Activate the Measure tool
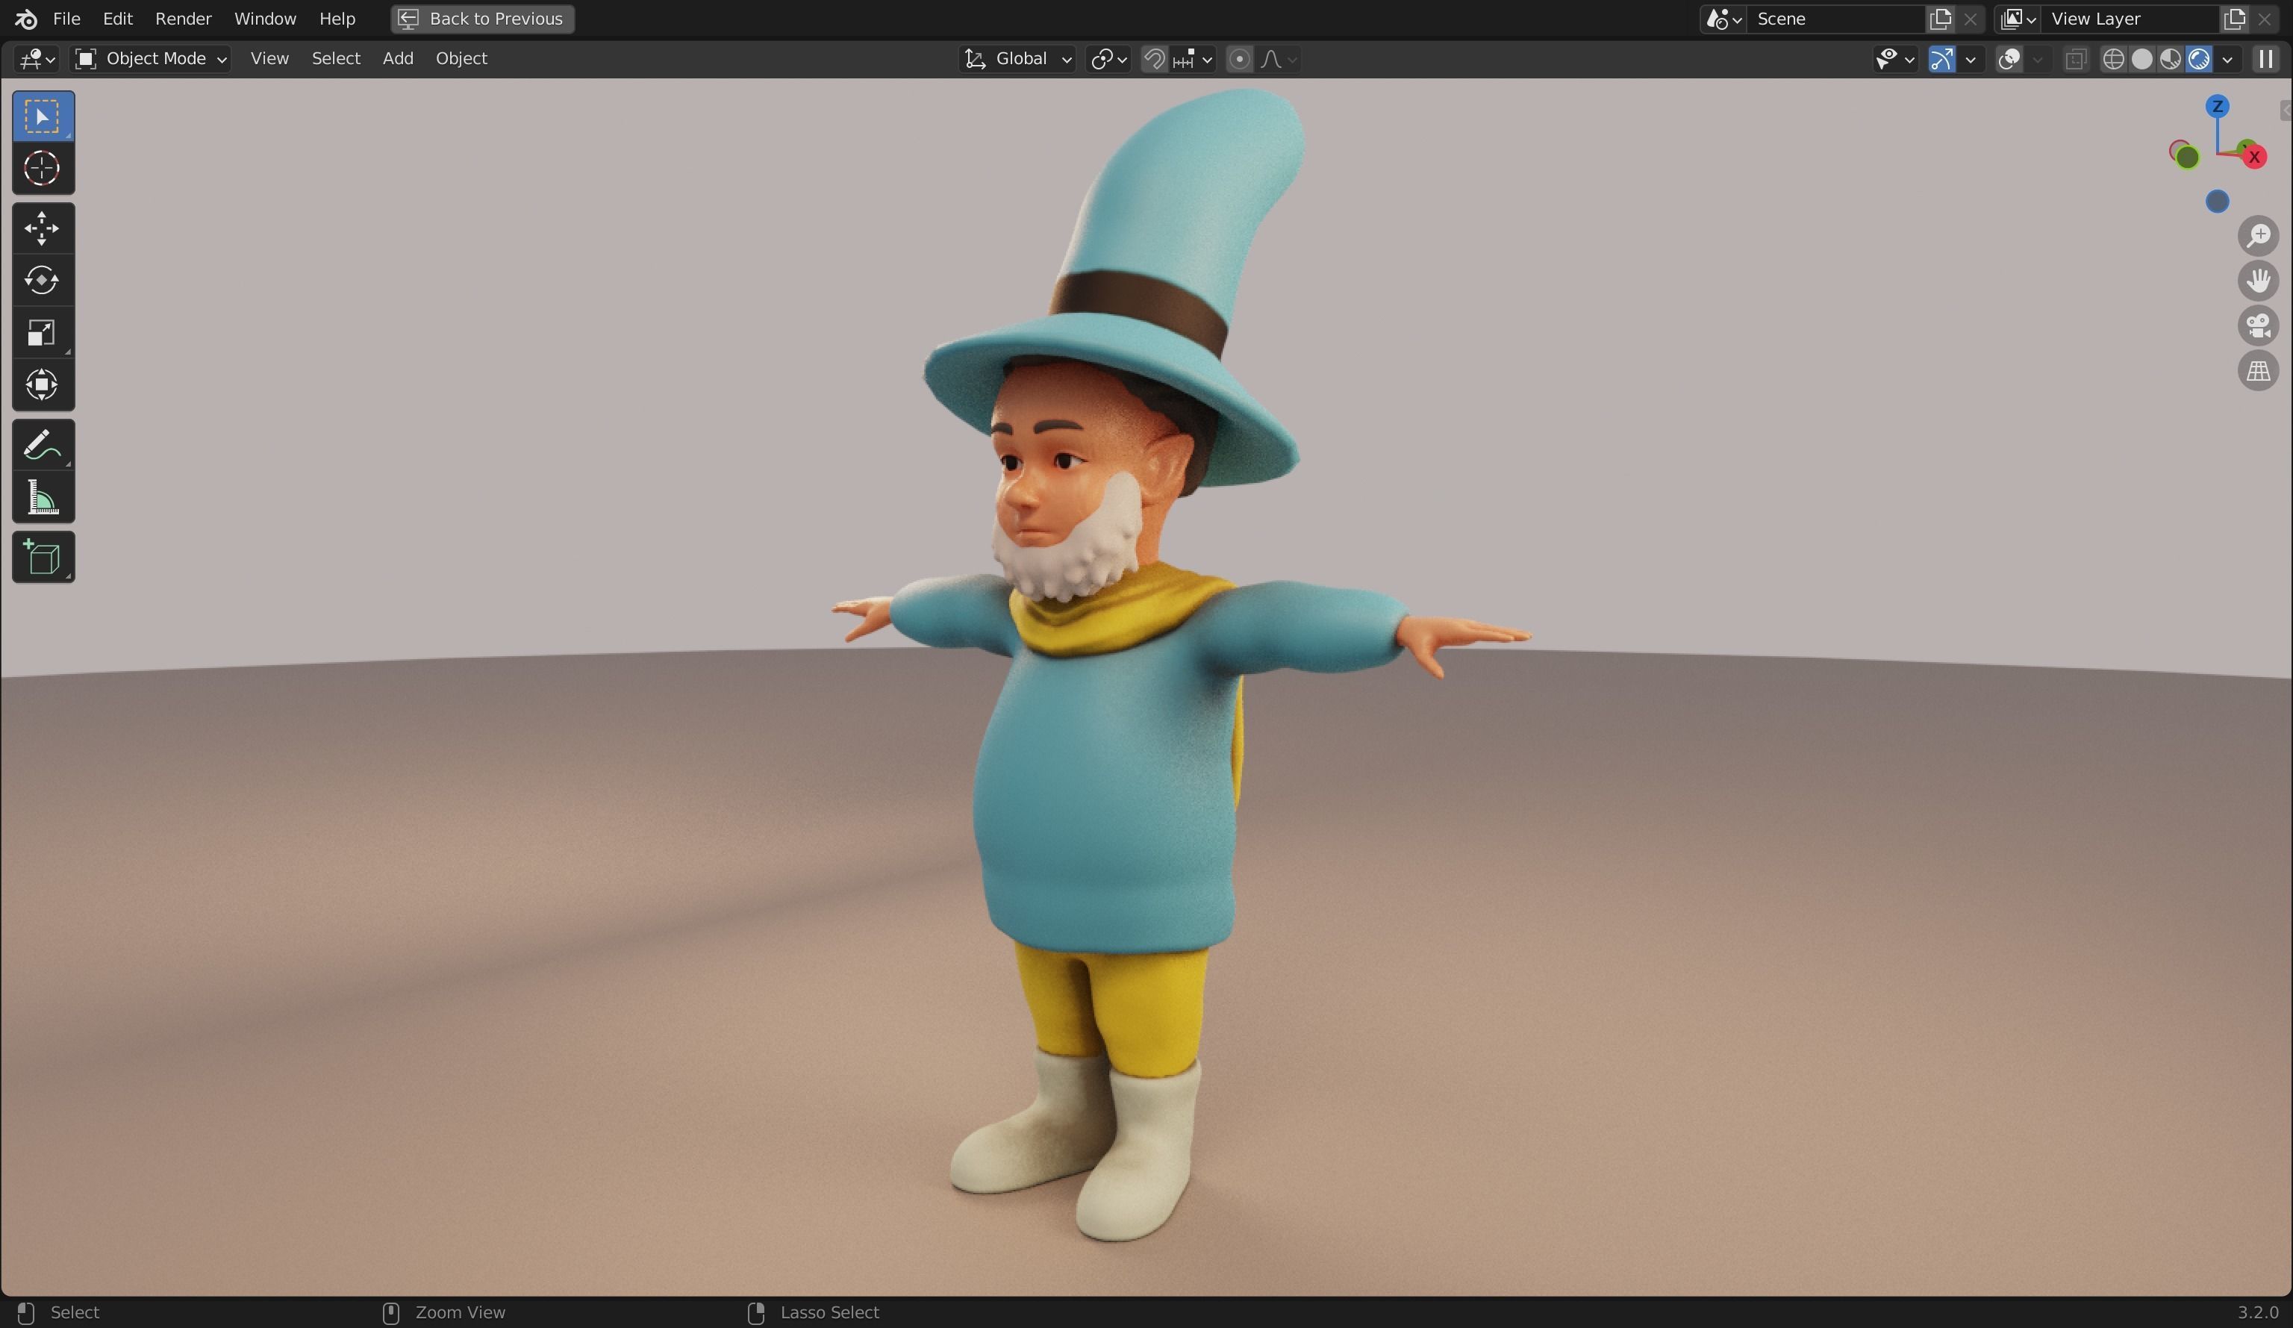2293x1328 pixels. (x=42, y=498)
